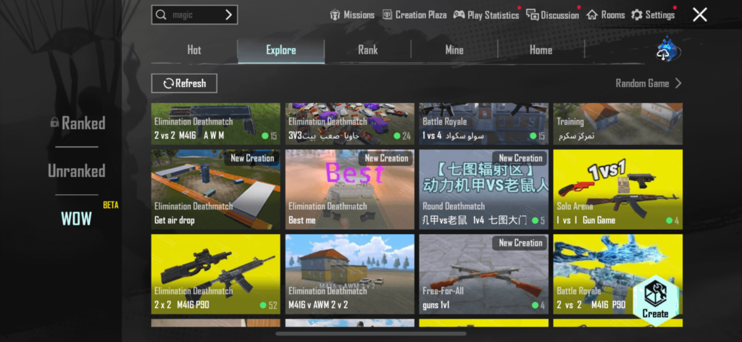
Task: Open the 2 x 2 M416 P90 map
Action: click(x=216, y=275)
